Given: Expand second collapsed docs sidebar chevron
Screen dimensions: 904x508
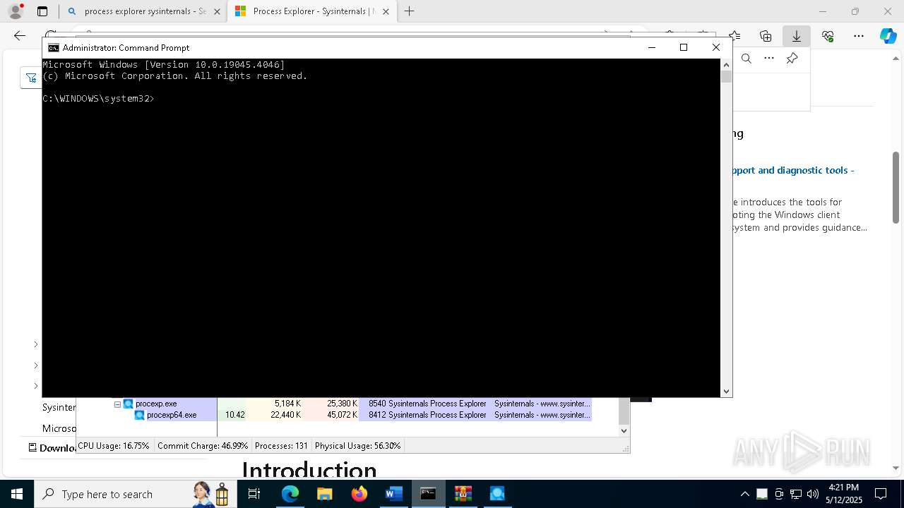Looking at the screenshot, I should (36, 365).
